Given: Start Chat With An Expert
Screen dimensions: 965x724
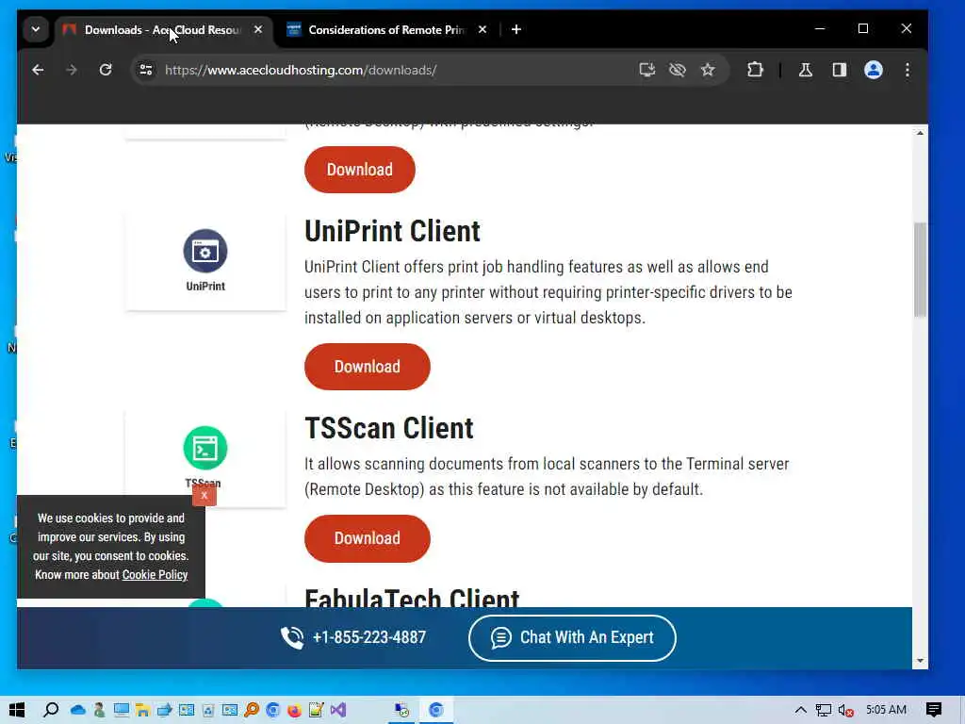Looking at the screenshot, I should click(x=572, y=638).
